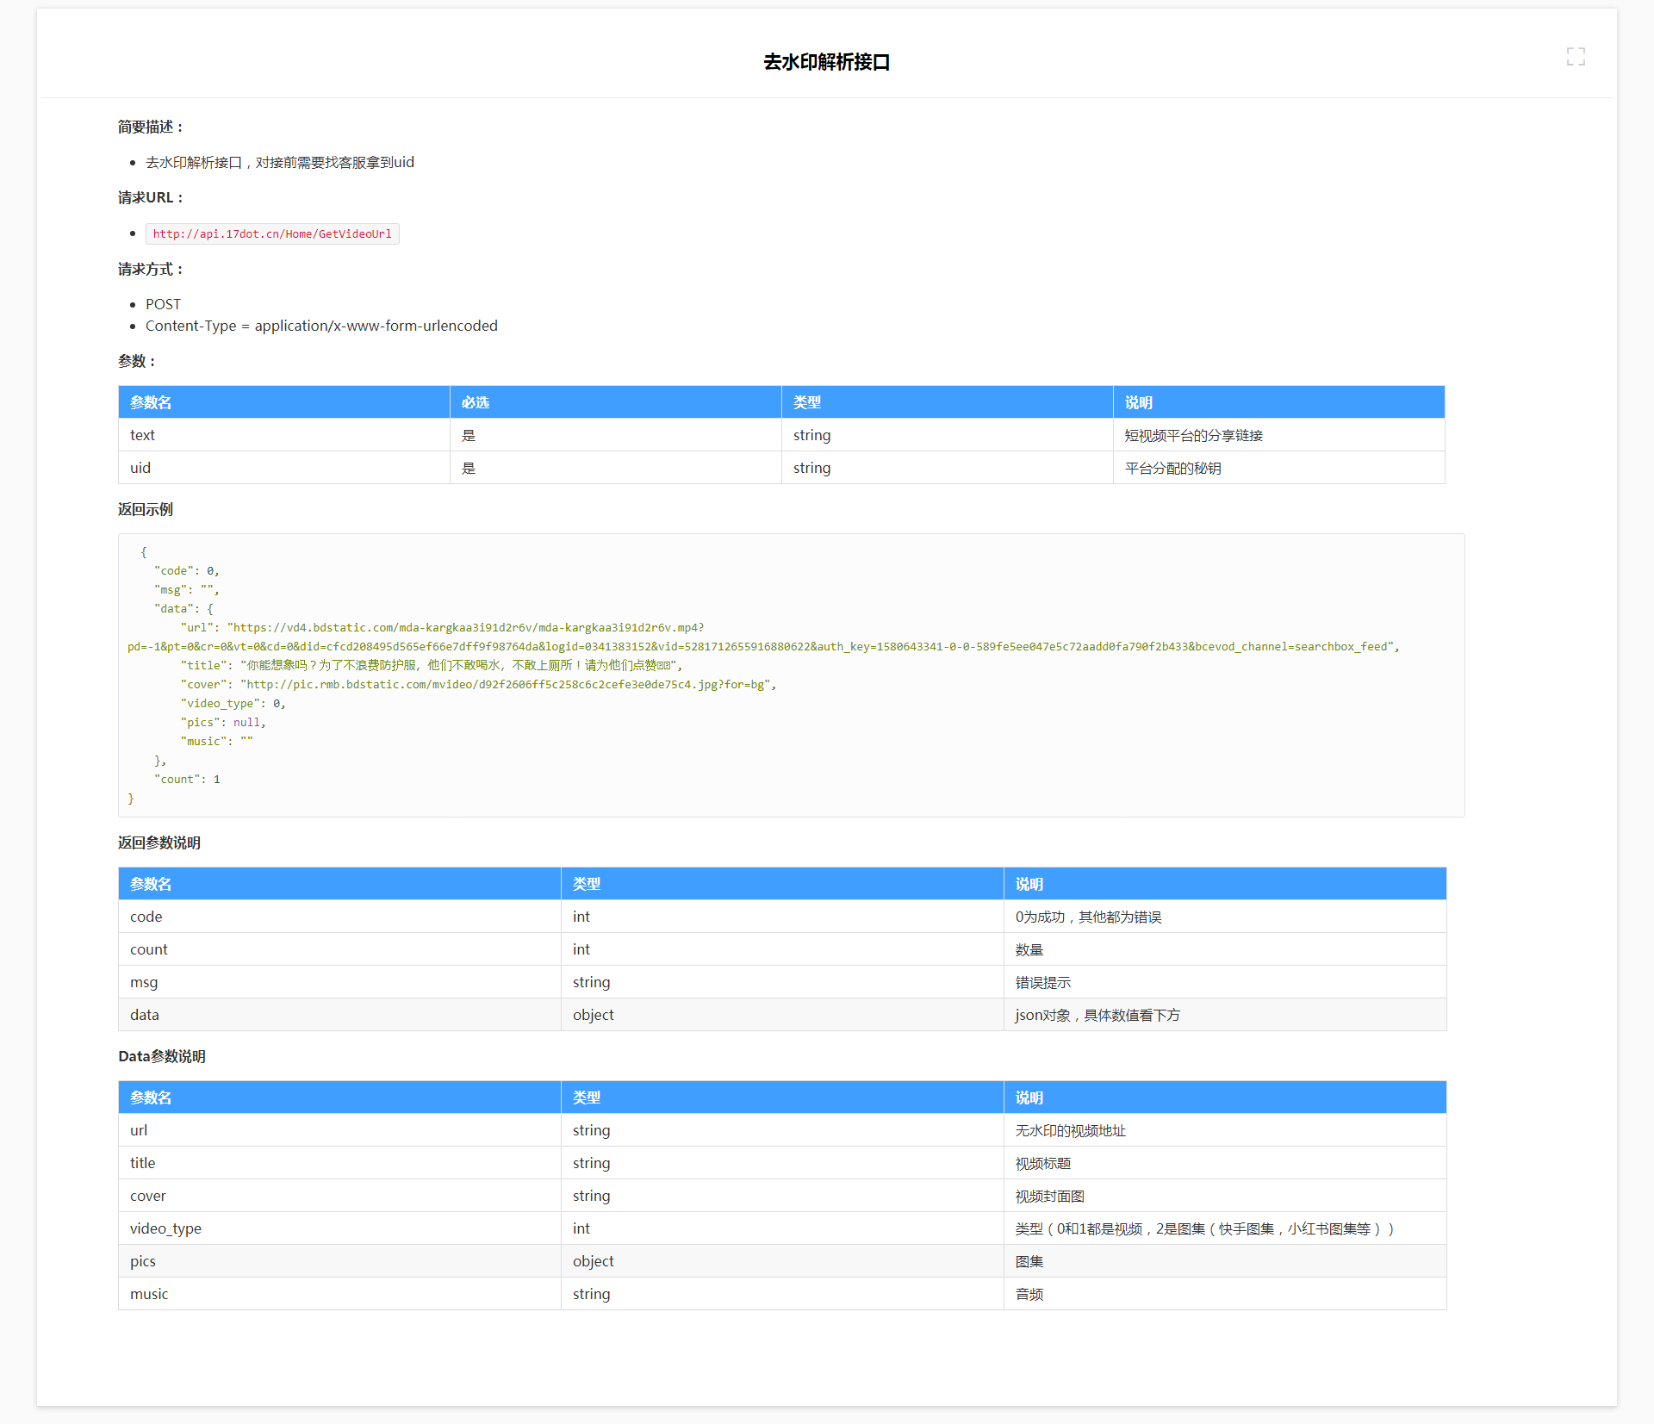
Task: Click the uid description bullet text
Action: tap(280, 162)
